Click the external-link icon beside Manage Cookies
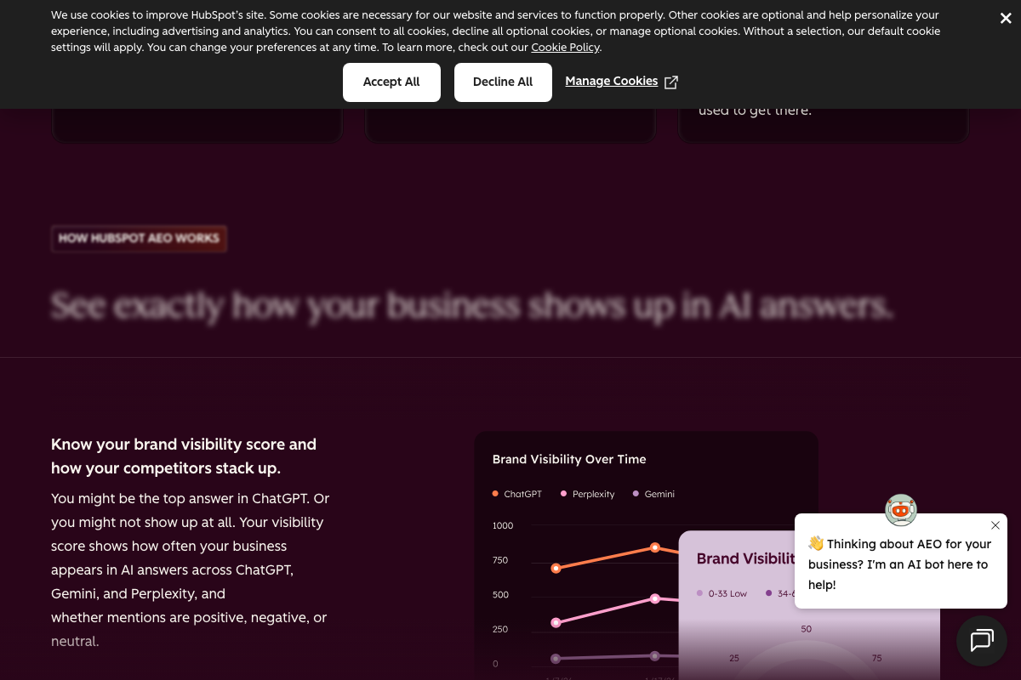This screenshot has height=680, width=1021. tap(671, 82)
